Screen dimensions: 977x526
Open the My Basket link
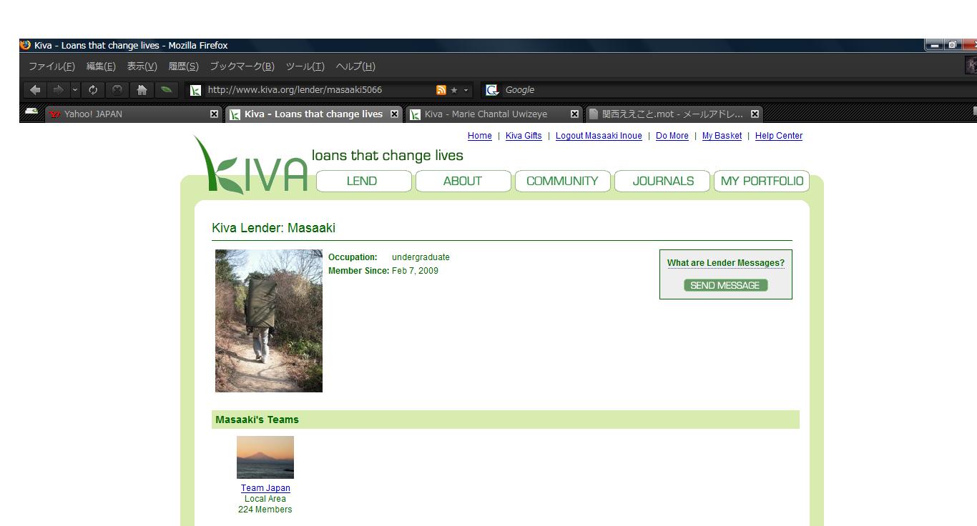click(722, 136)
